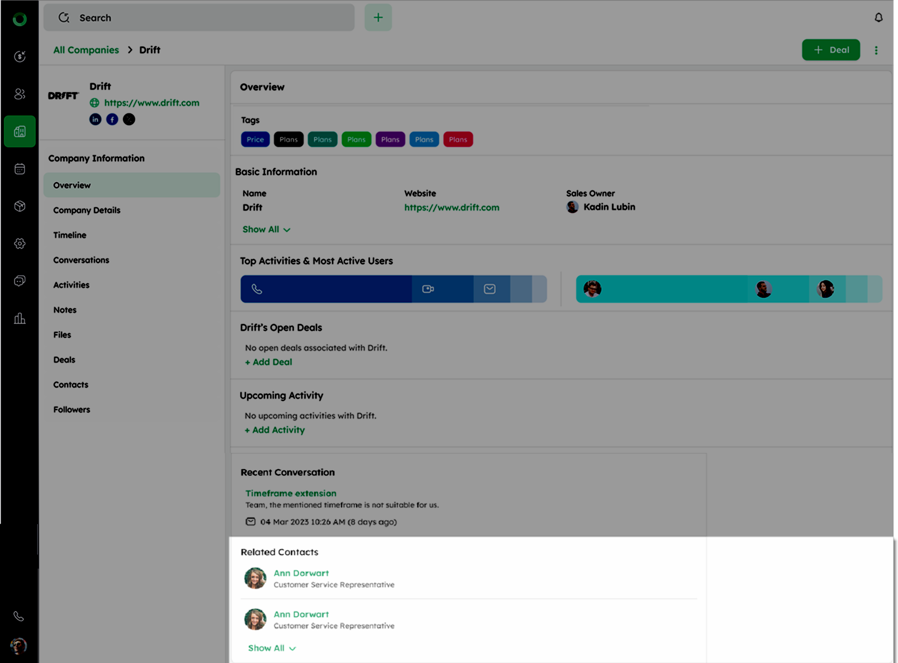This screenshot has width=898, height=663.
Task: Click the green Deal button
Action: (x=830, y=50)
